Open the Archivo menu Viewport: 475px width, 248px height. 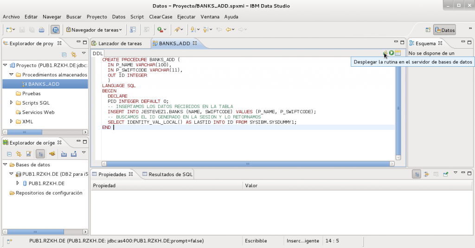click(x=11, y=17)
